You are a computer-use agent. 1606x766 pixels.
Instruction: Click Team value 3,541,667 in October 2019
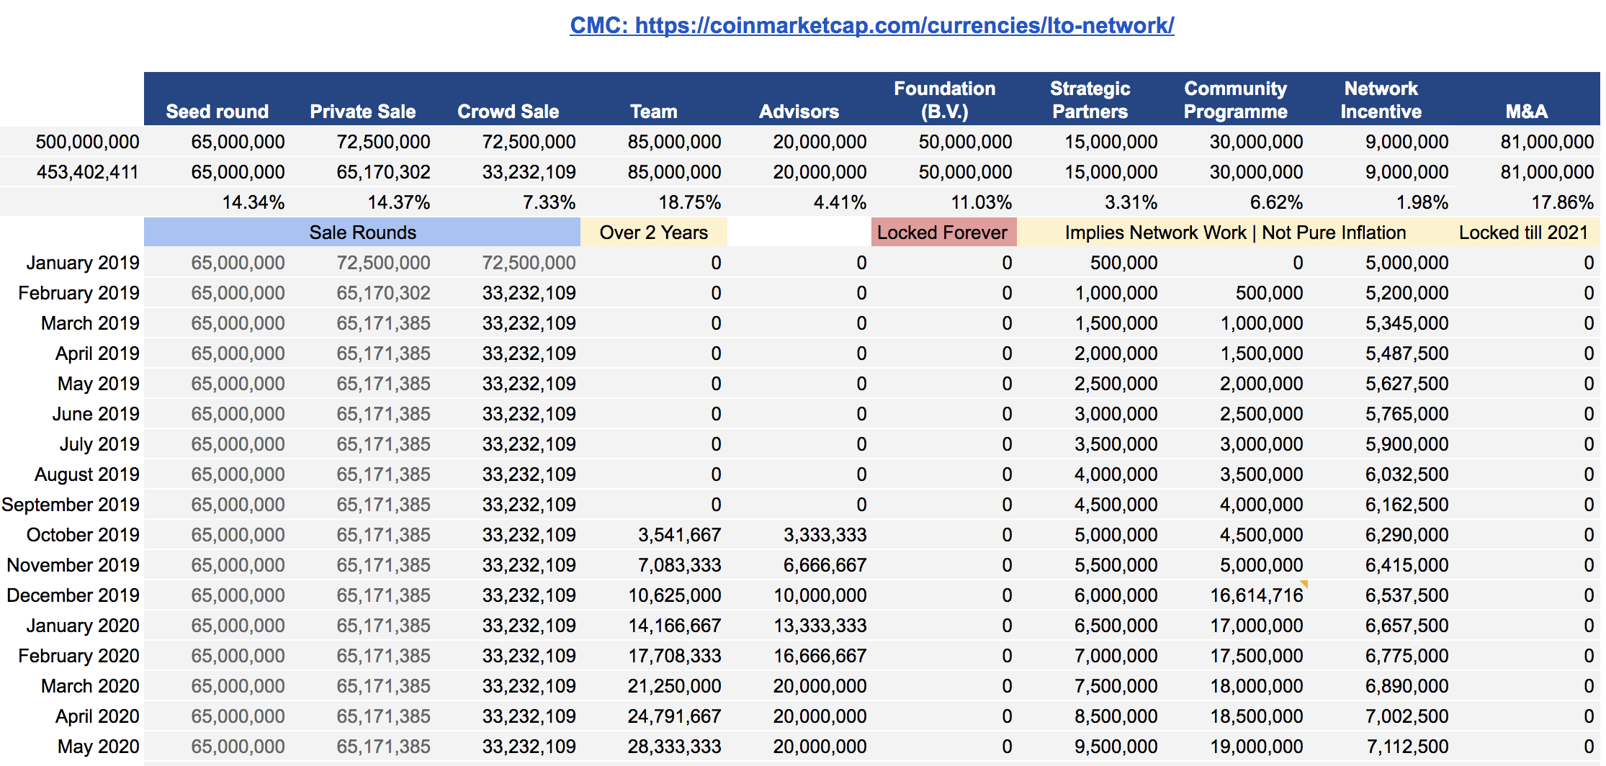click(x=679, y=535)
